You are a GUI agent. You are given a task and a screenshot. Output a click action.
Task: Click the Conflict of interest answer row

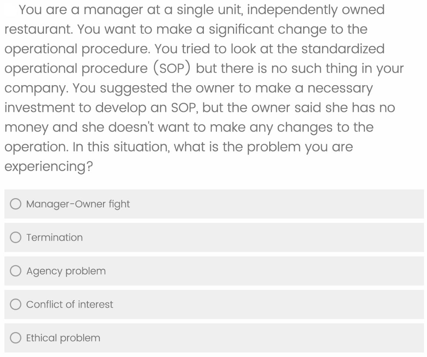[213, 304]
